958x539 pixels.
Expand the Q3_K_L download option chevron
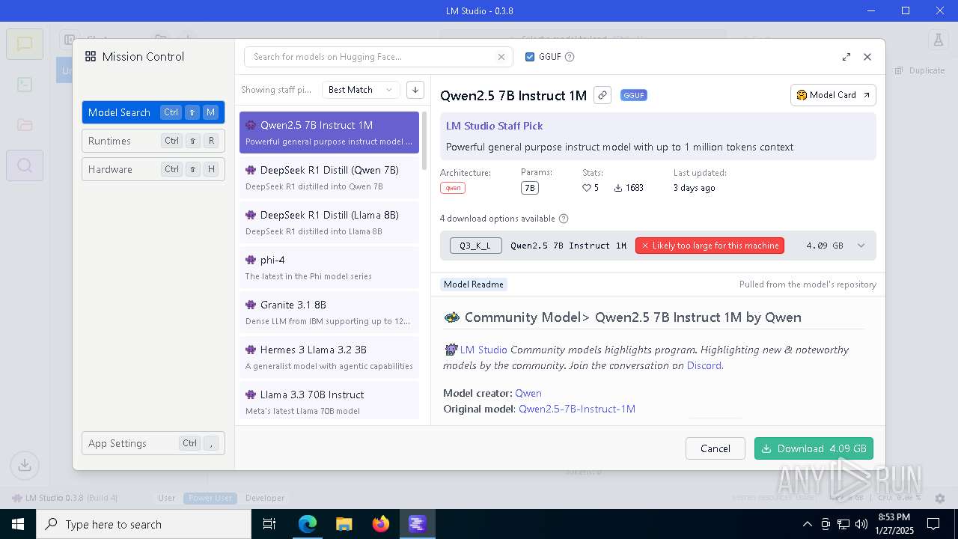pyautogui.click(x=861, y=246)
